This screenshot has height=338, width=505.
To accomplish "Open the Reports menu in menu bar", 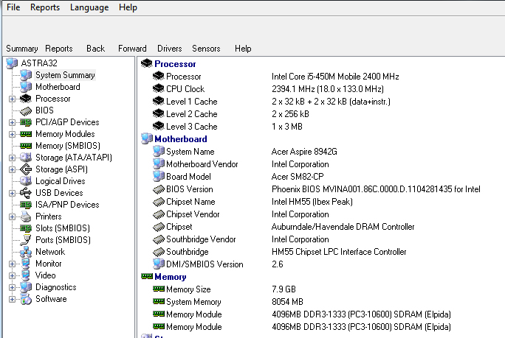I will [x=45, y=7].
